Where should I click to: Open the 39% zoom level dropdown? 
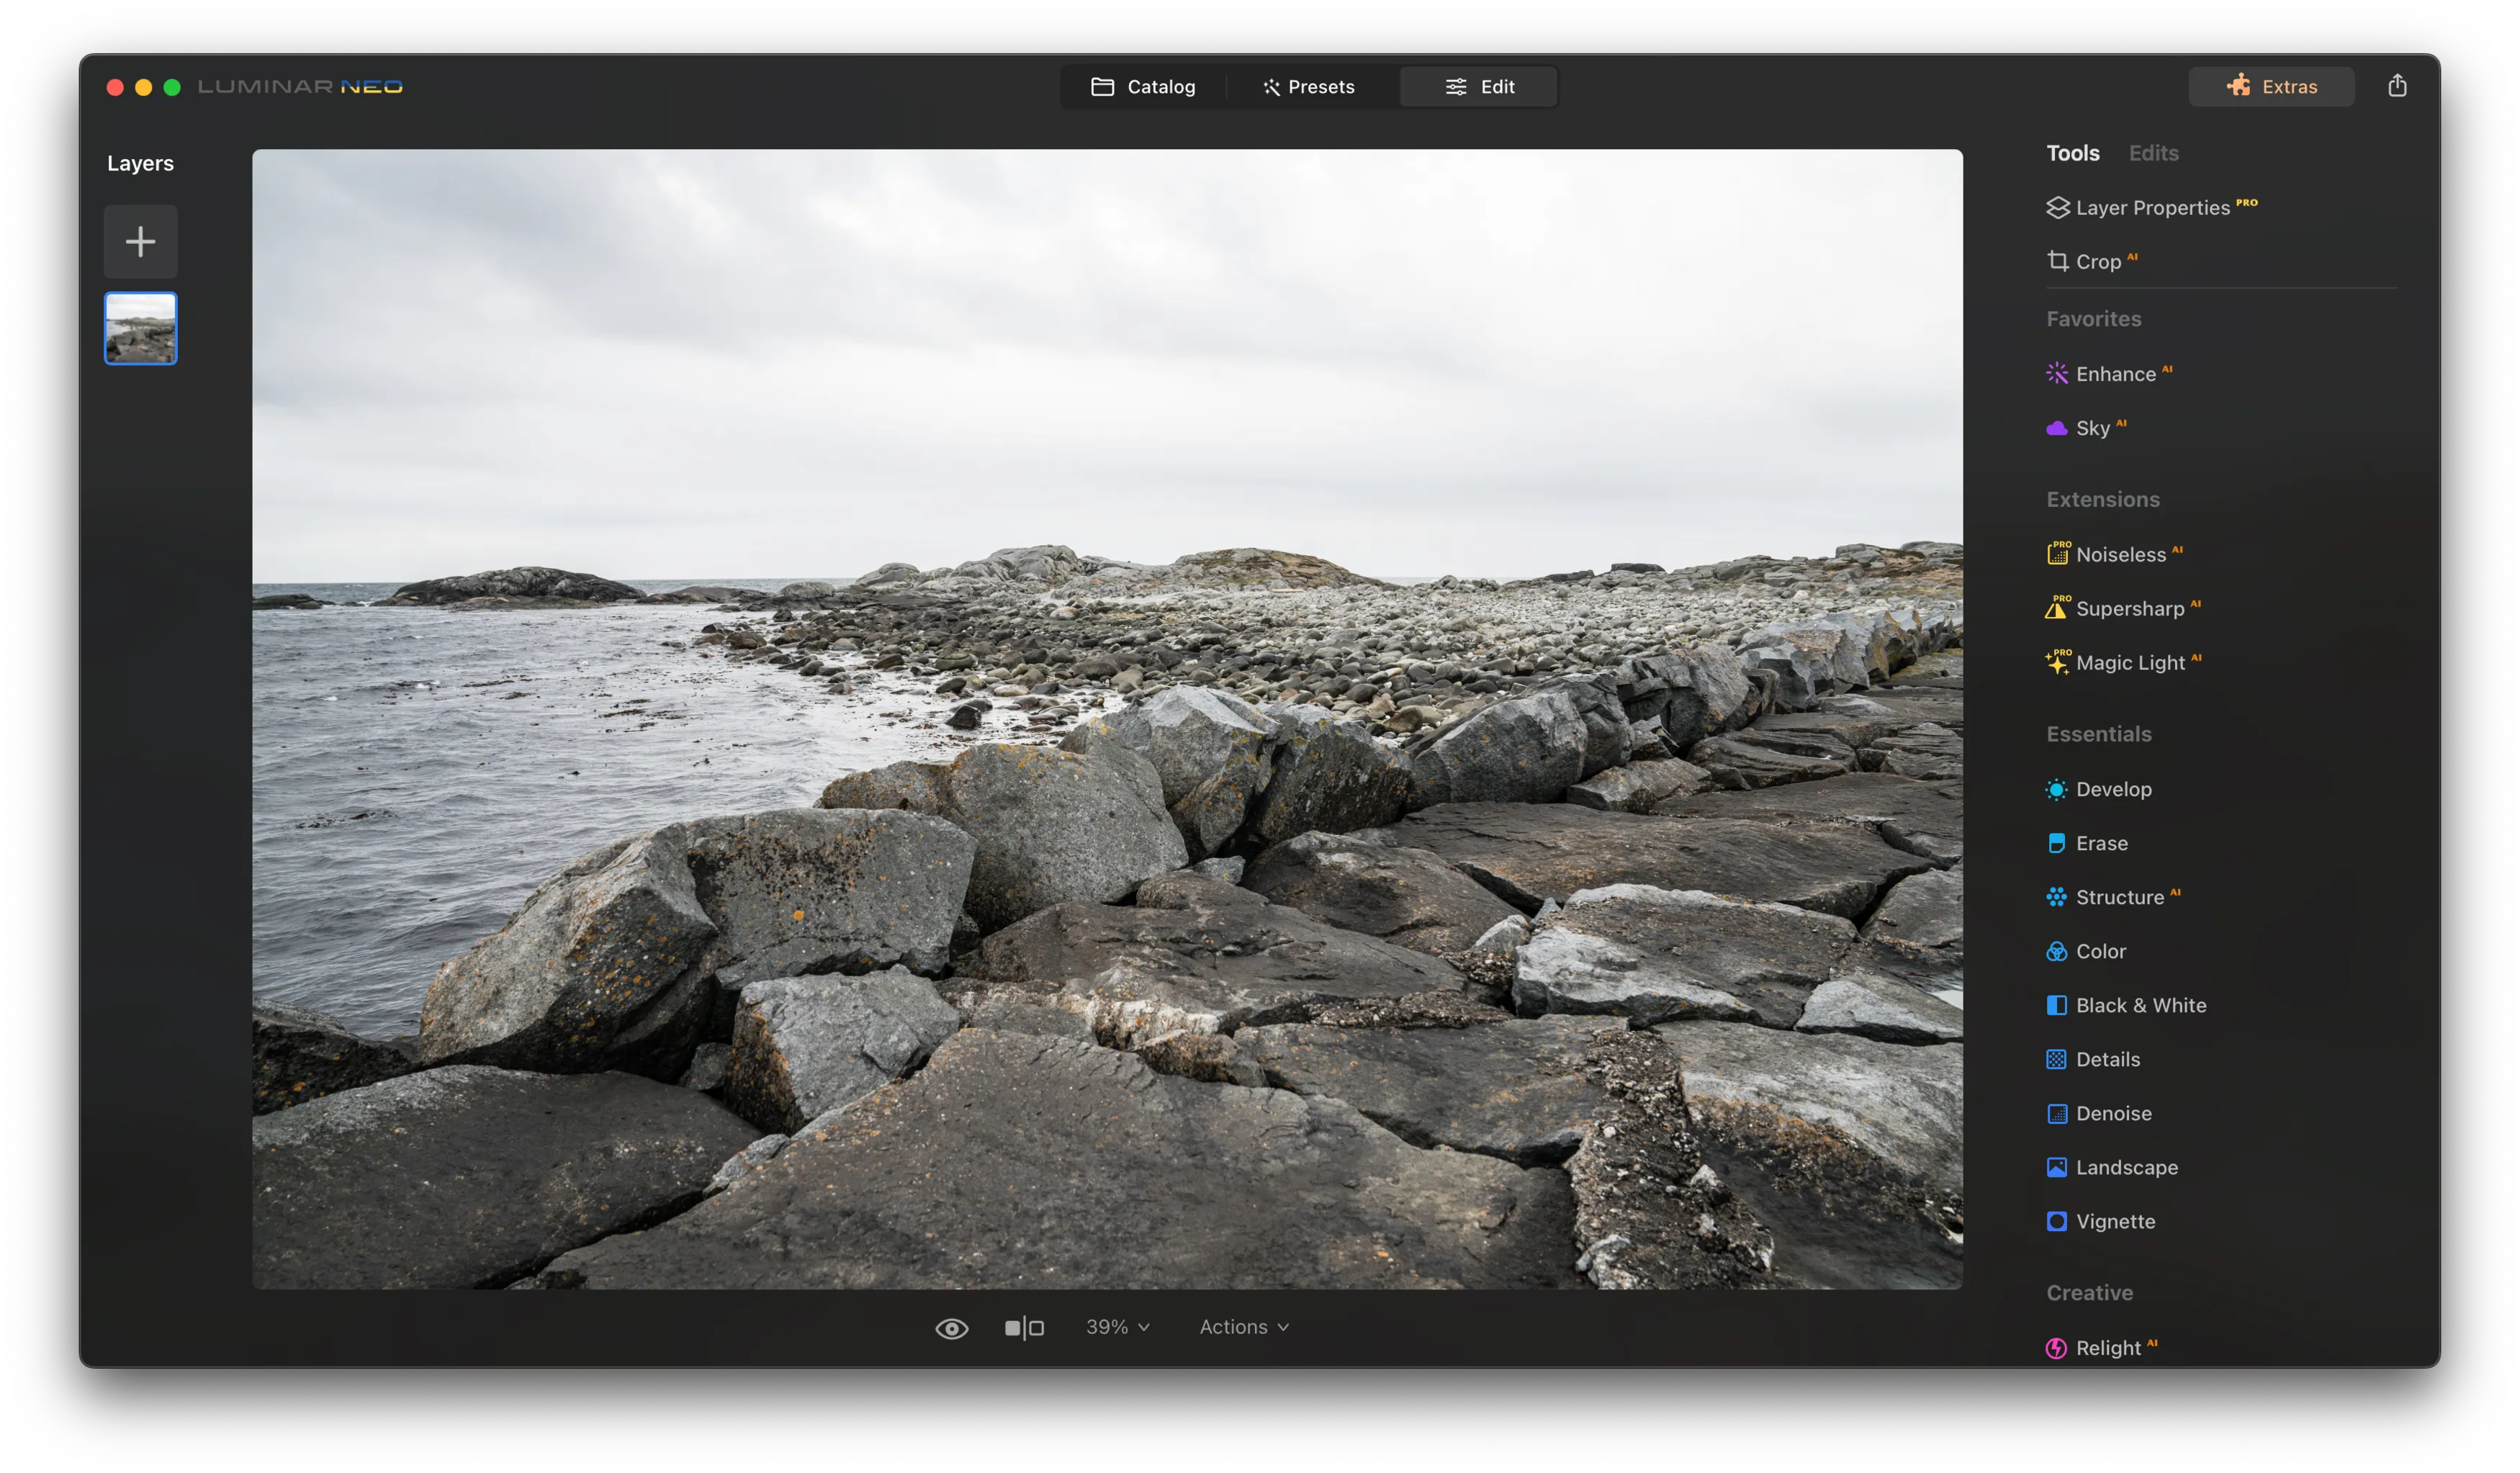pos(1117,1327)
